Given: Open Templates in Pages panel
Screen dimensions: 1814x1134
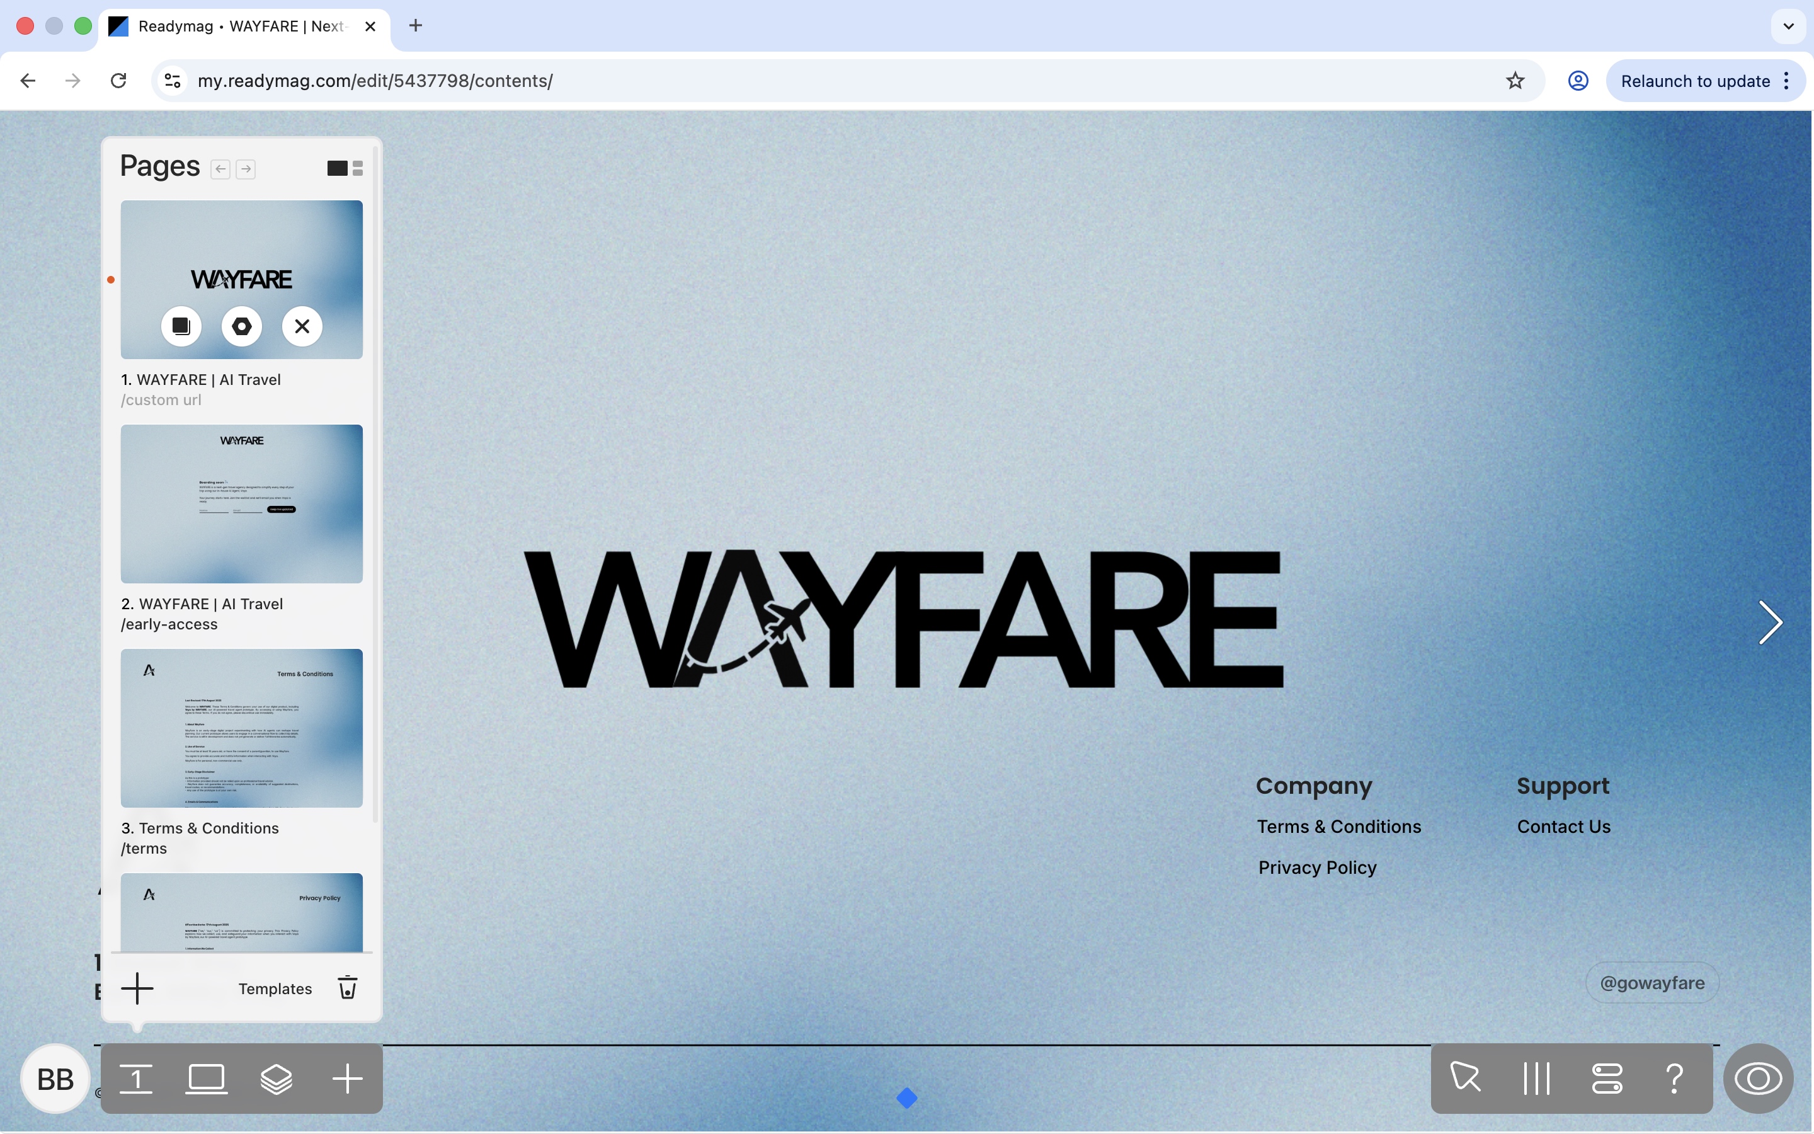Looking at the screenshot, I should click(275, 988).
